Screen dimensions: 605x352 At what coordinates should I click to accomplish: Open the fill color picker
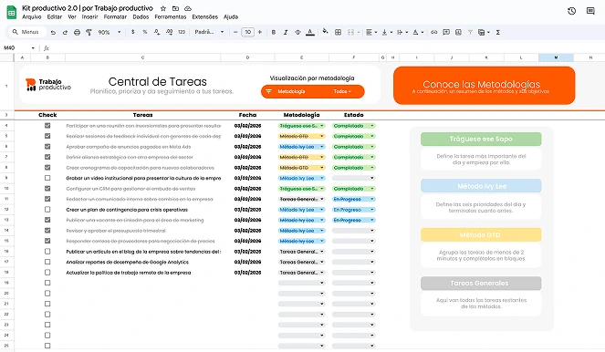[325, 32]
